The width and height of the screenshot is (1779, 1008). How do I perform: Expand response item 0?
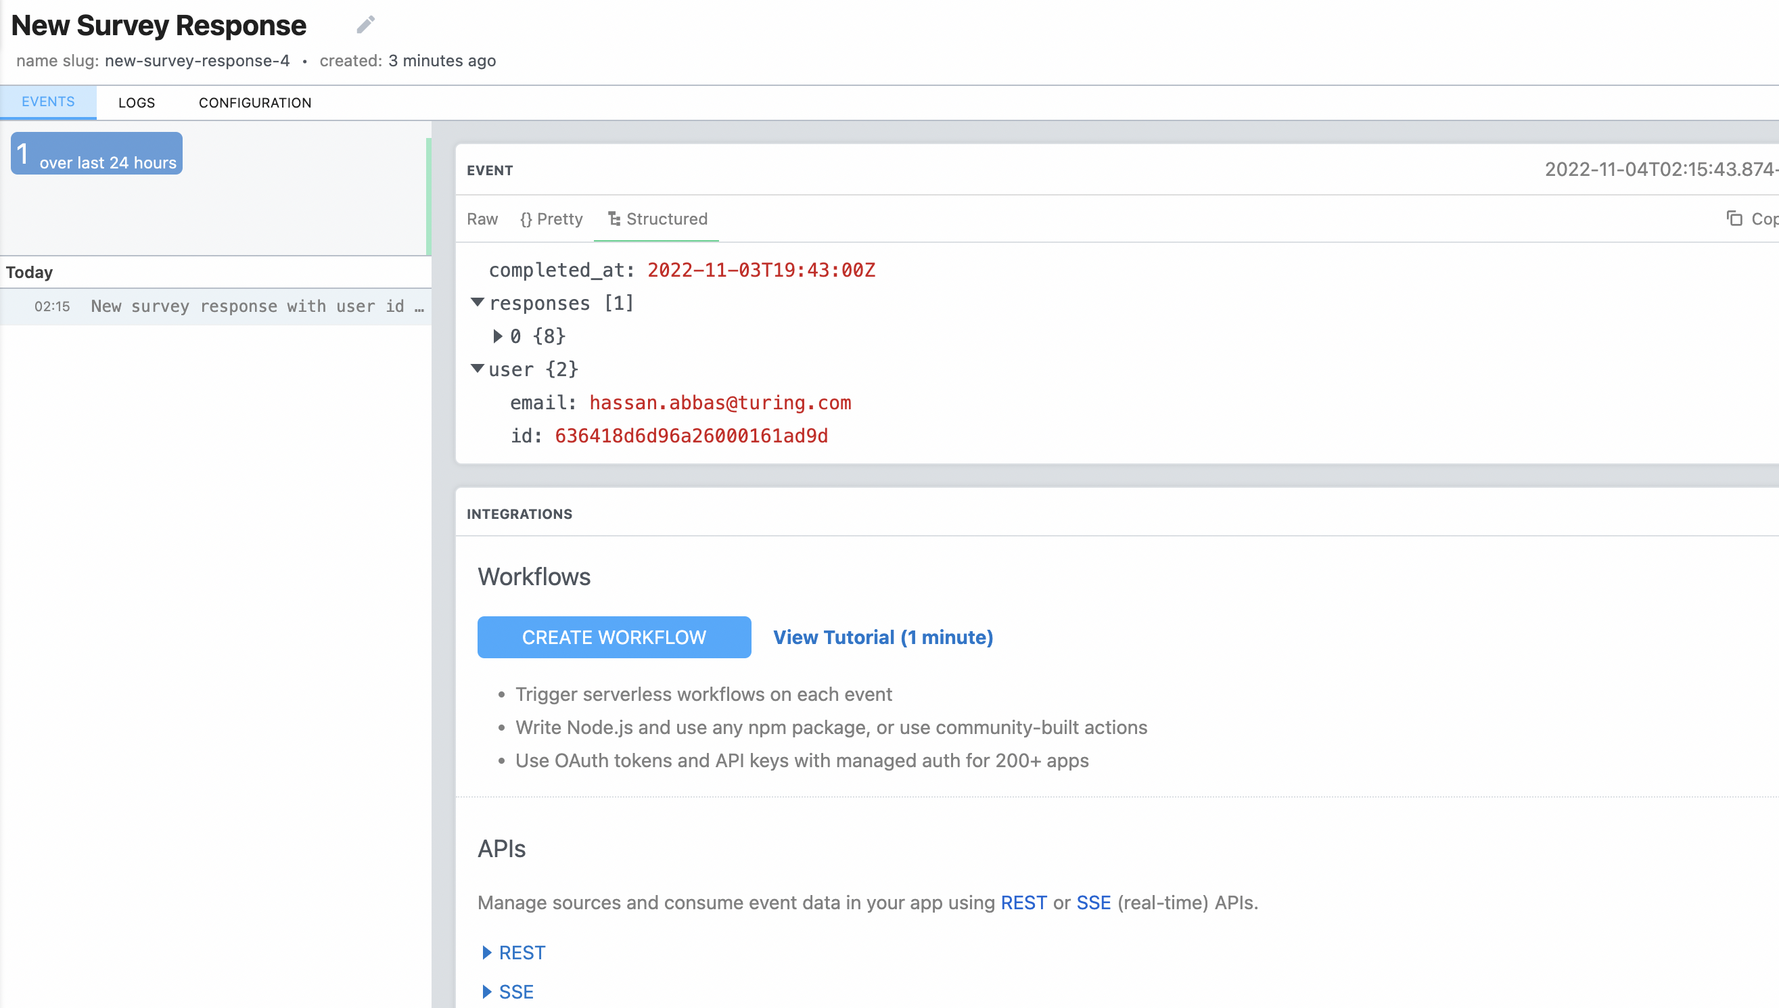(x=498, y=336)
